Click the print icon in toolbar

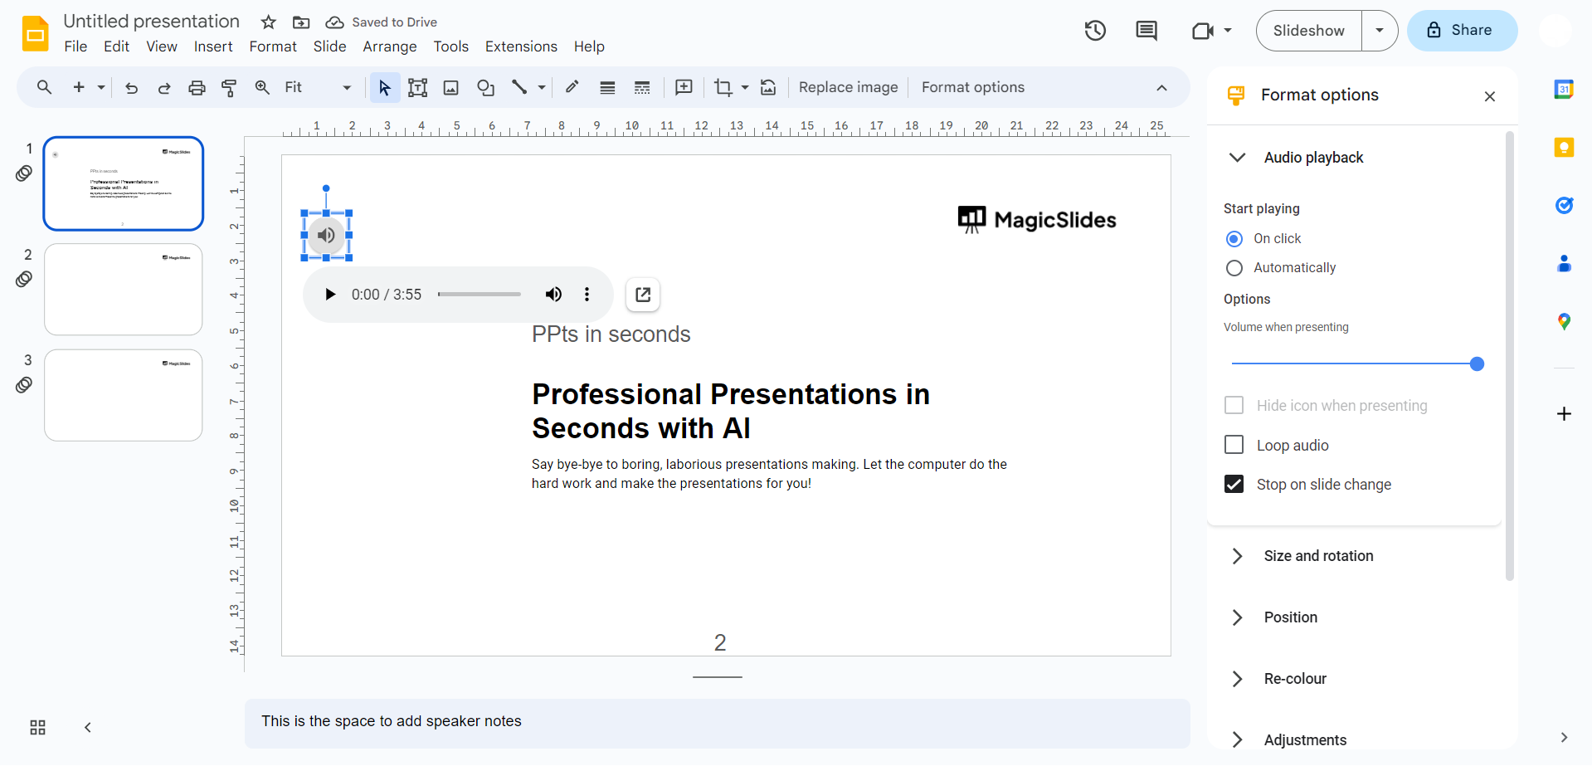[197, 87]
